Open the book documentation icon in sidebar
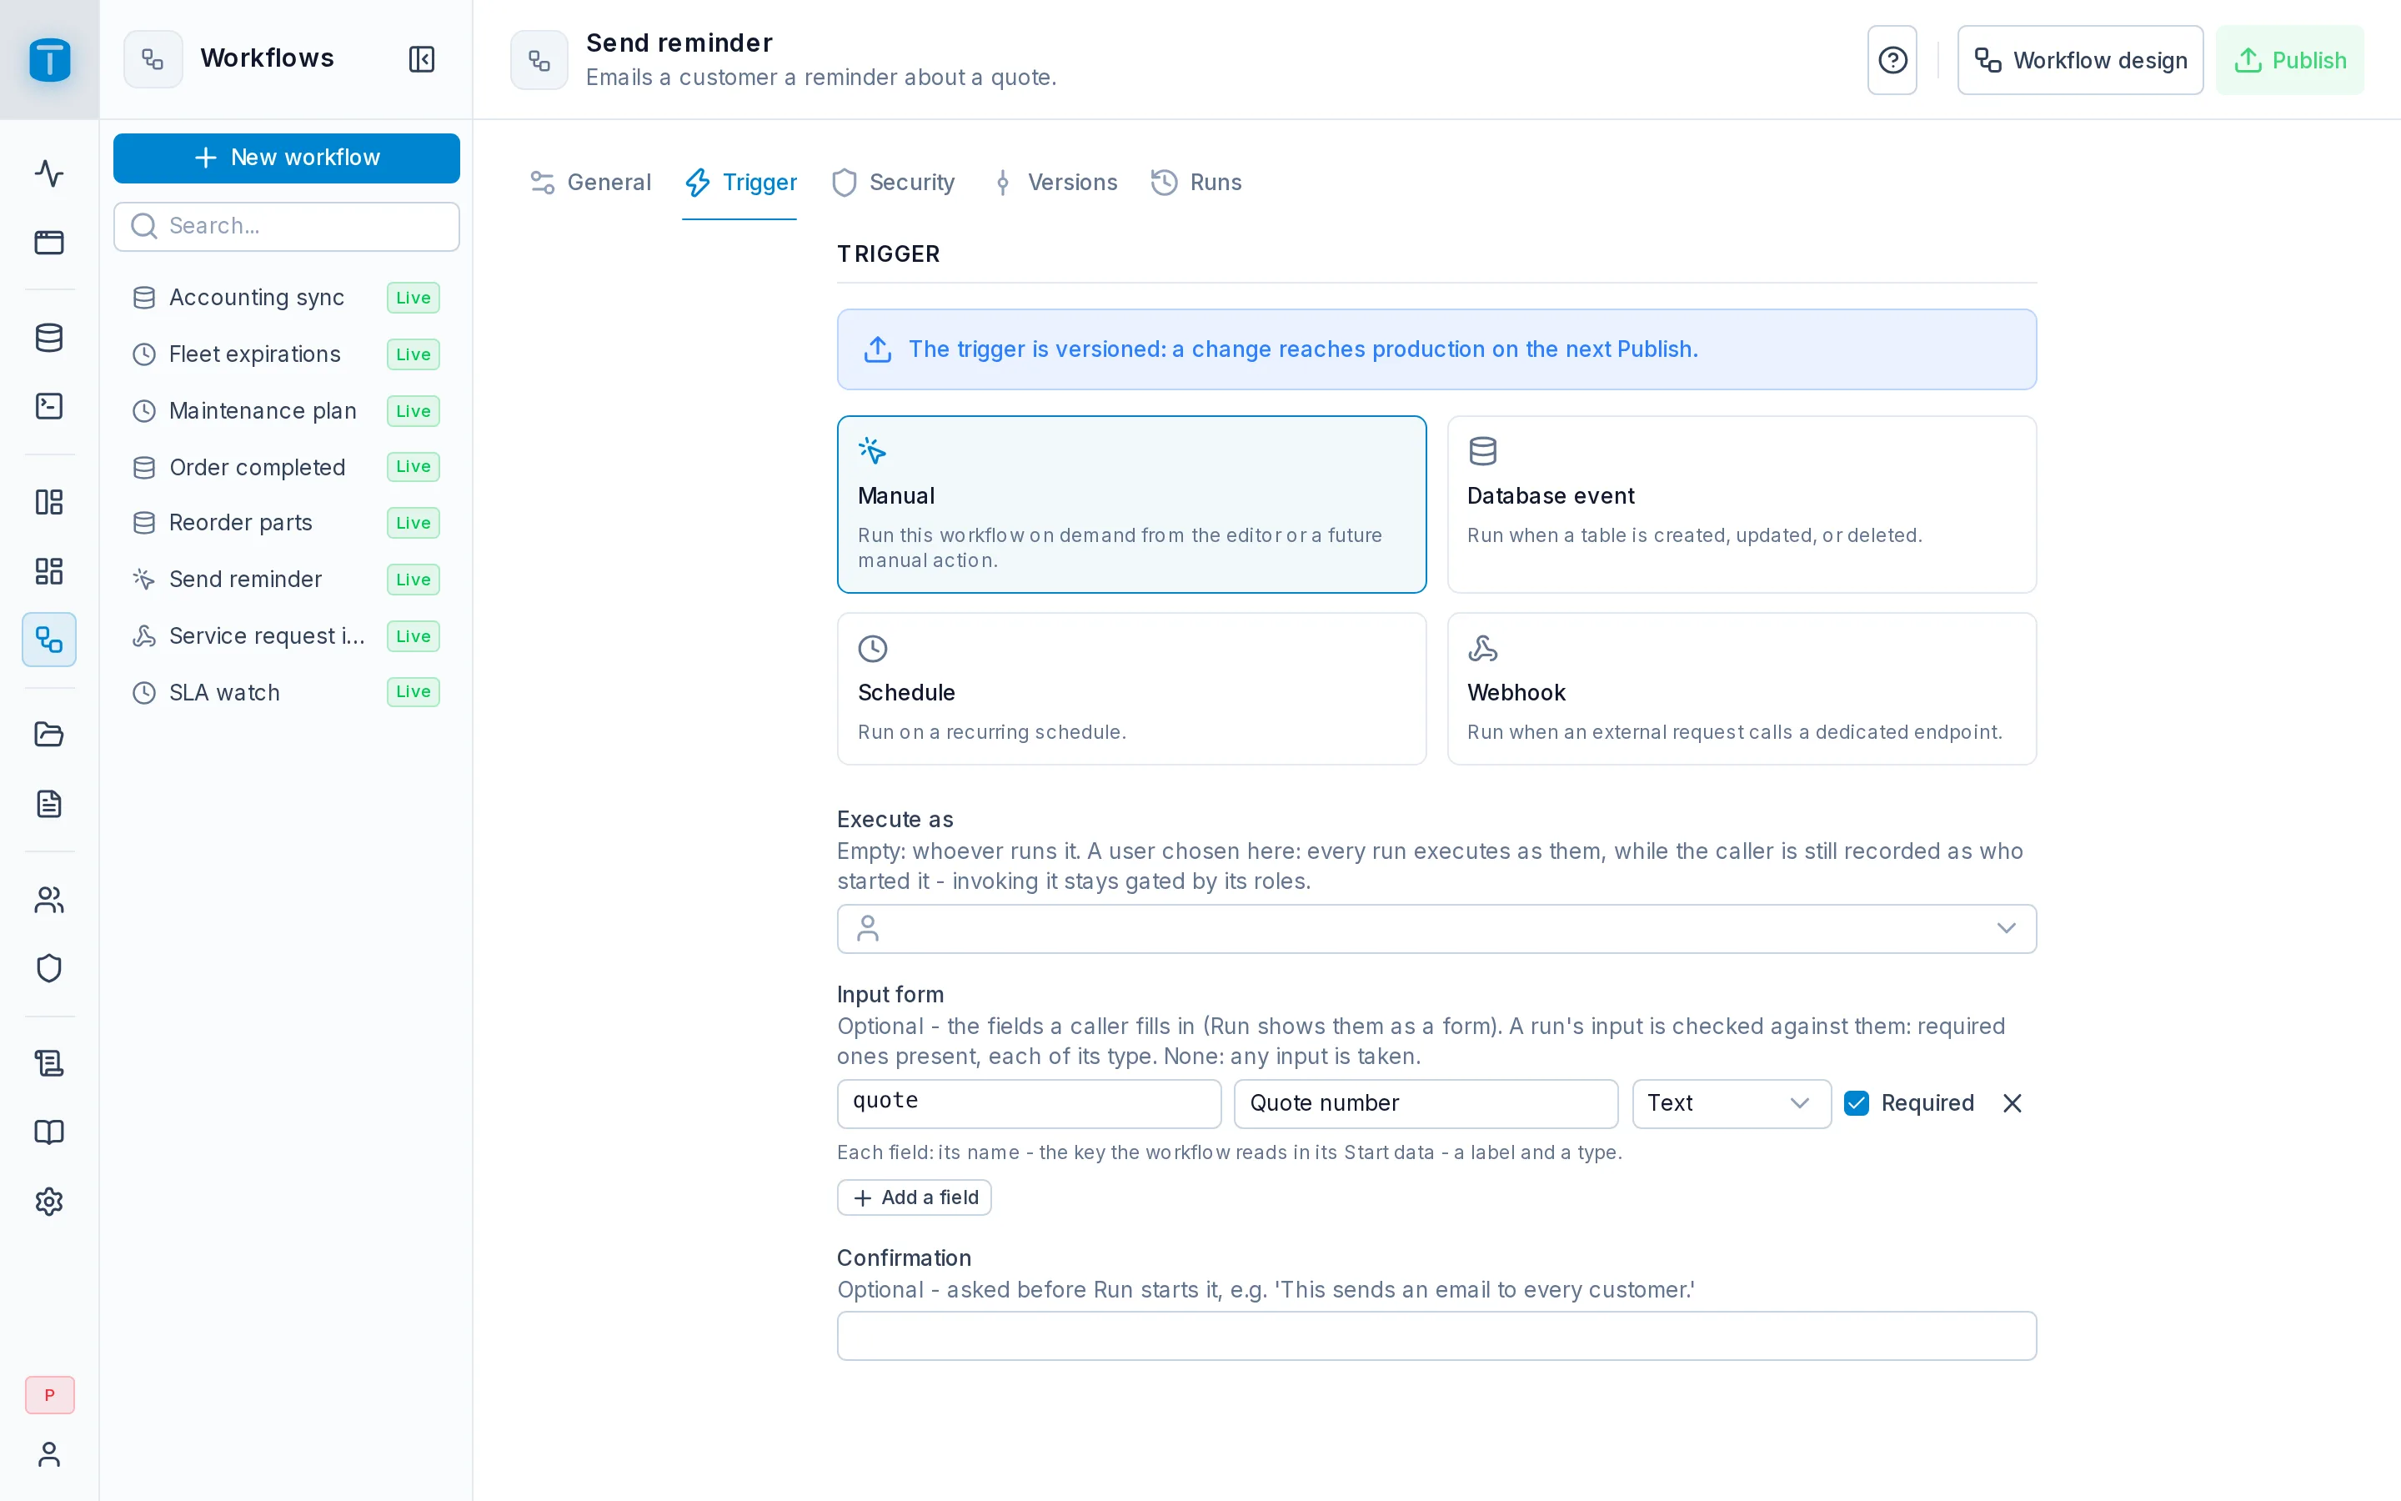This screenshot has width=2401, height=1501. click(50, 1132)
